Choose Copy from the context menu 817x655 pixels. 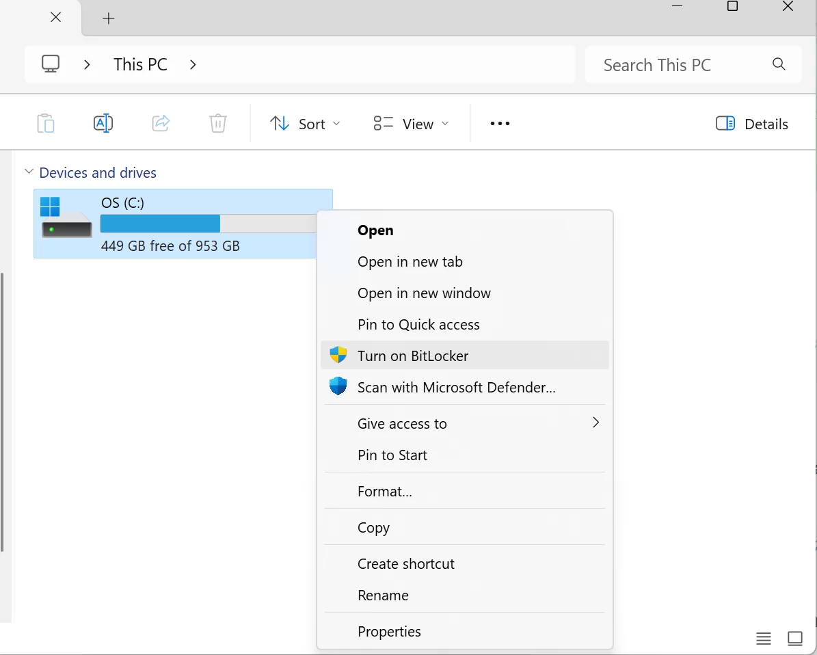465,527
